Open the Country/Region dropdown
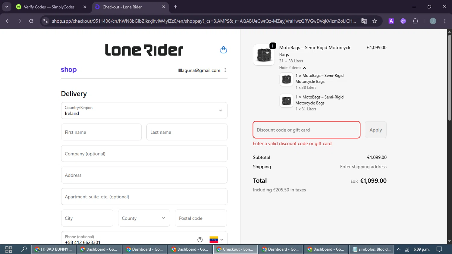Screen dimensions: 452x254 click(x=144, y=111)
